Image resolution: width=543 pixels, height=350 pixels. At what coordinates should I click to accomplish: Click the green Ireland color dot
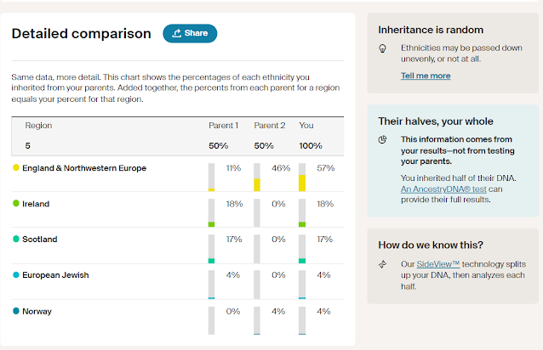click(x=16, y=204)
